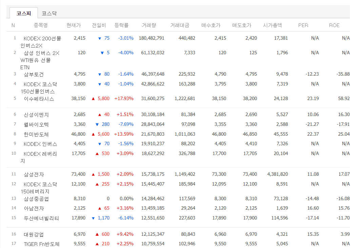The image size is (357, 248).
Task: Switch to the 코스닥 tab
Action: pyautogui.click(x=49, y=13)
